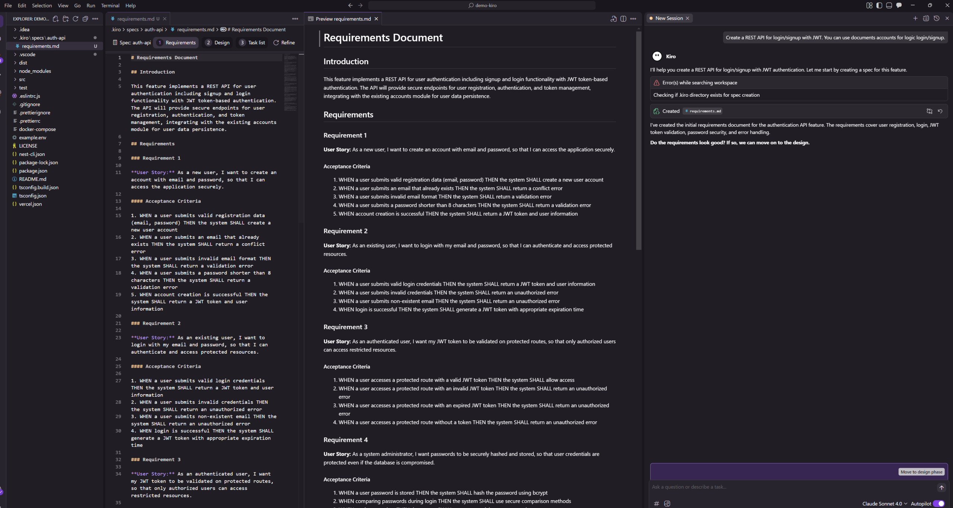The width and height of the screenshot is (953, 508).
Task: Toggle the bottom panel visibility
Action: 889,5
